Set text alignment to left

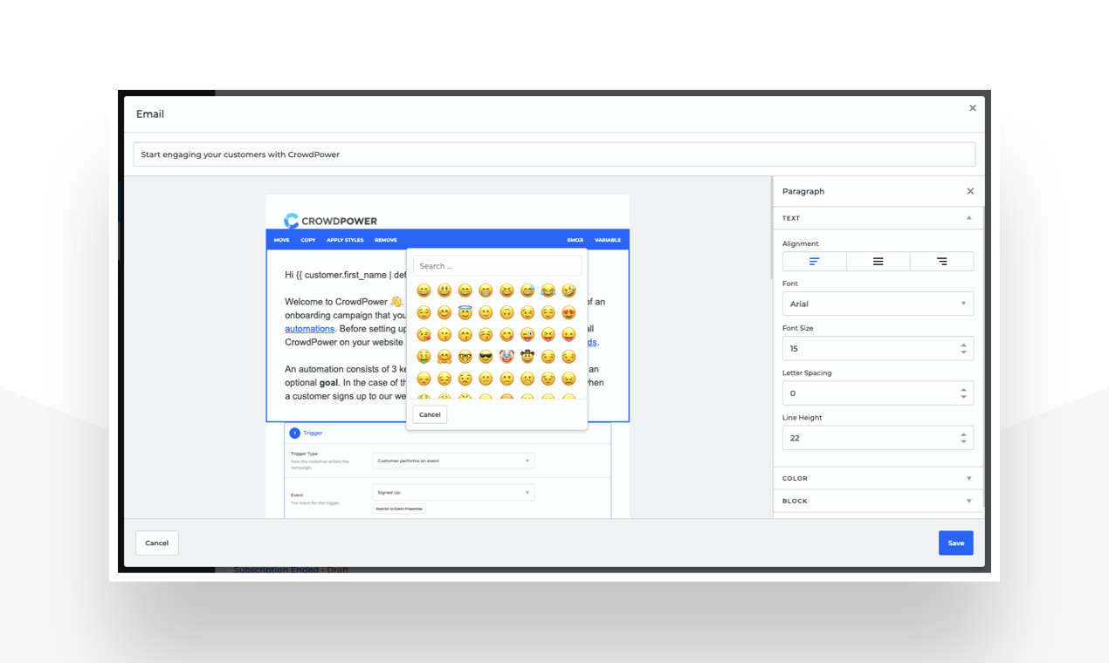(x=815, y=262)
